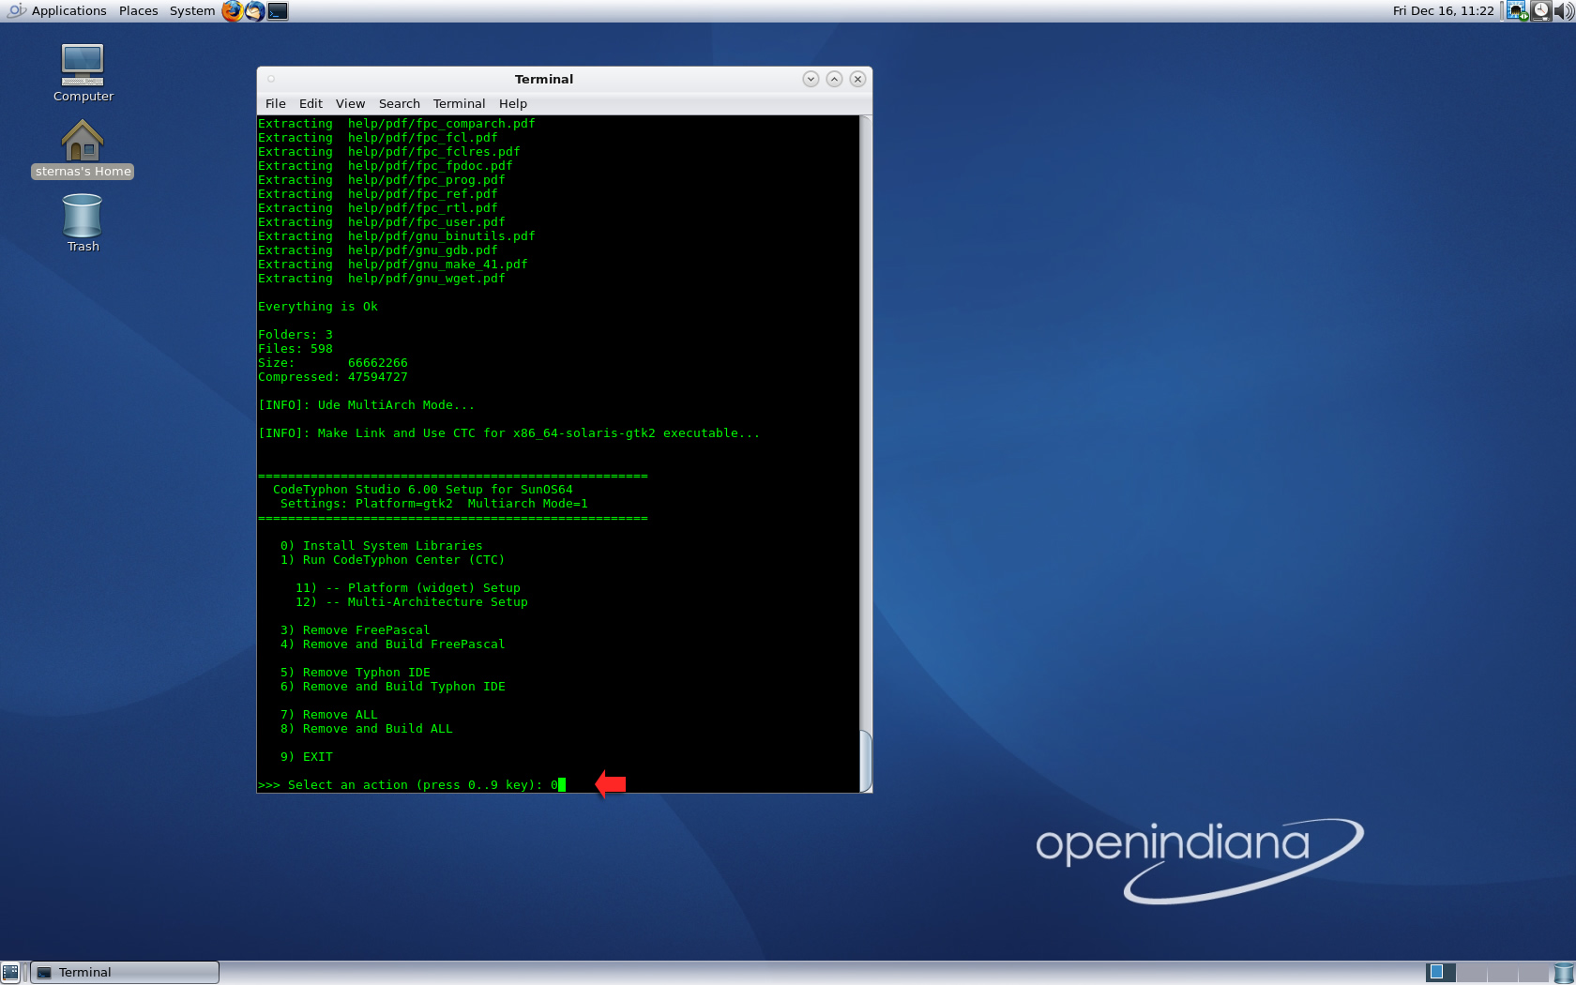The image size is (1576, 985).
Task: Click '9) EXIT' line
Action: [x=306, y=757]
